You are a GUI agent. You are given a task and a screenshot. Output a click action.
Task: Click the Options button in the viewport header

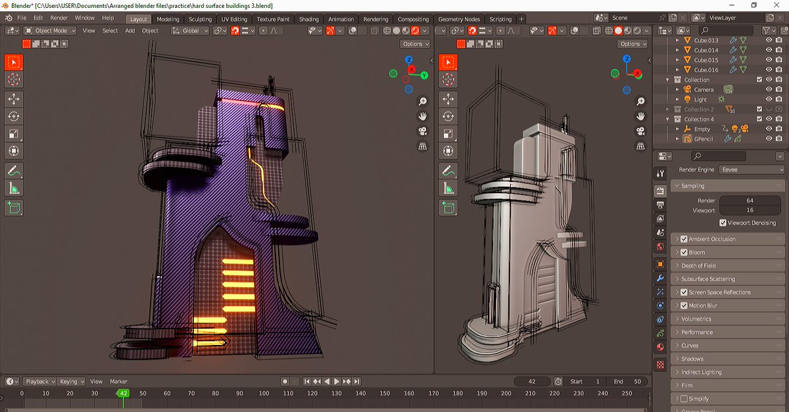(414, 43)
